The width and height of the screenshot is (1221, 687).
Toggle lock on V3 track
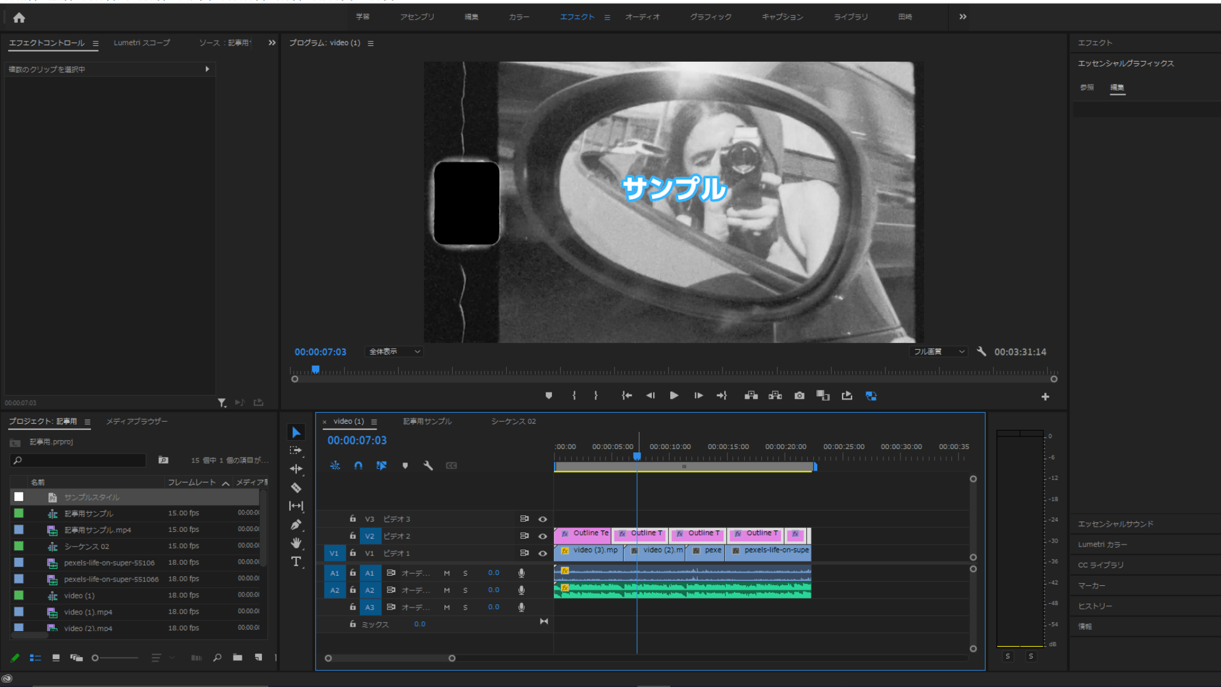[x=352, y=519]
